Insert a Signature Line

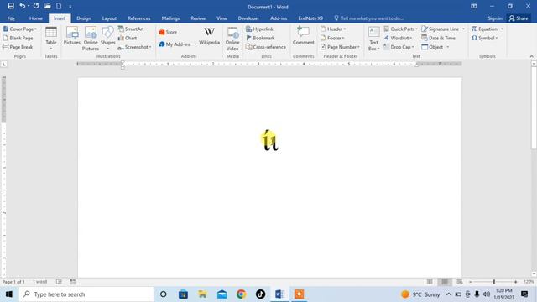click(443, 29)
